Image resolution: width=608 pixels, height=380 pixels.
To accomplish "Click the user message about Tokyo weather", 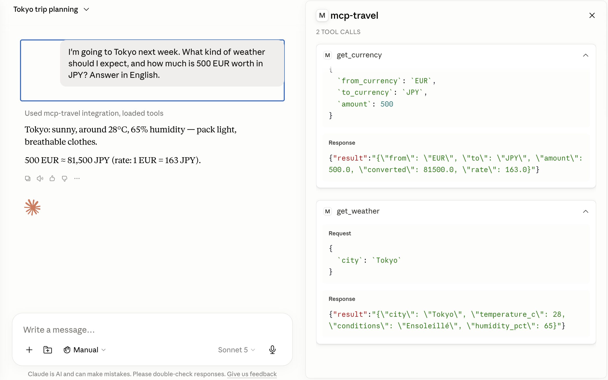I will [172, 63].
